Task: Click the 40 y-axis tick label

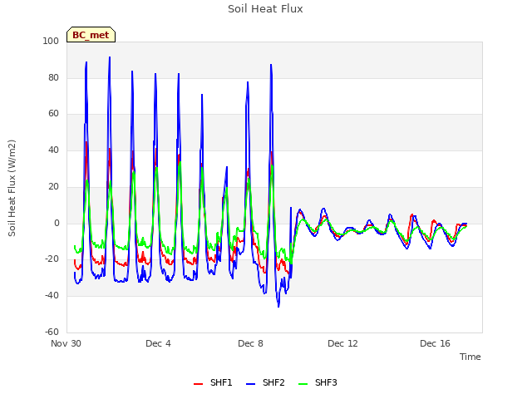Action: click(53, 150)
